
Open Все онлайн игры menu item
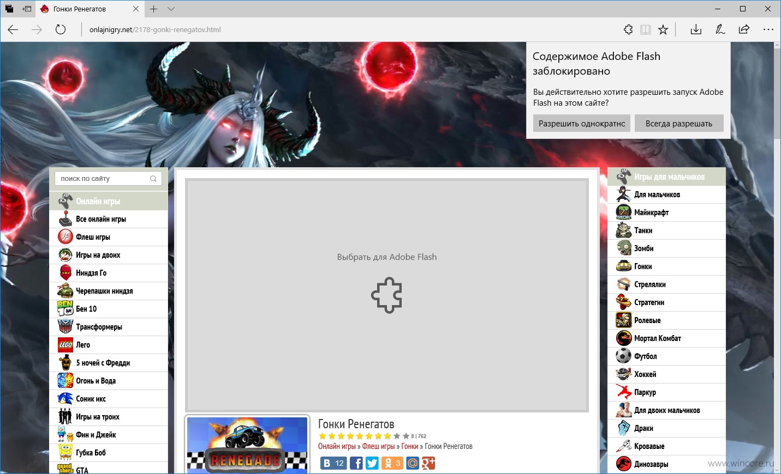pyautogui.click(x=109, y=219)
